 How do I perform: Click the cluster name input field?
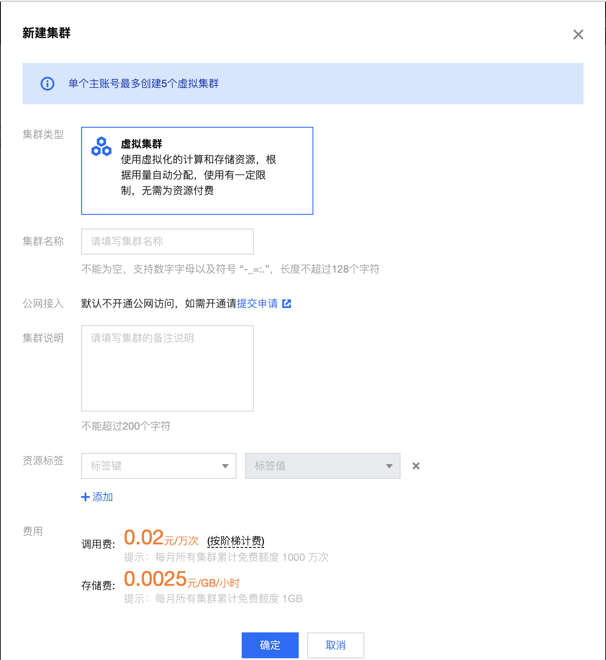tap(167, 242)
